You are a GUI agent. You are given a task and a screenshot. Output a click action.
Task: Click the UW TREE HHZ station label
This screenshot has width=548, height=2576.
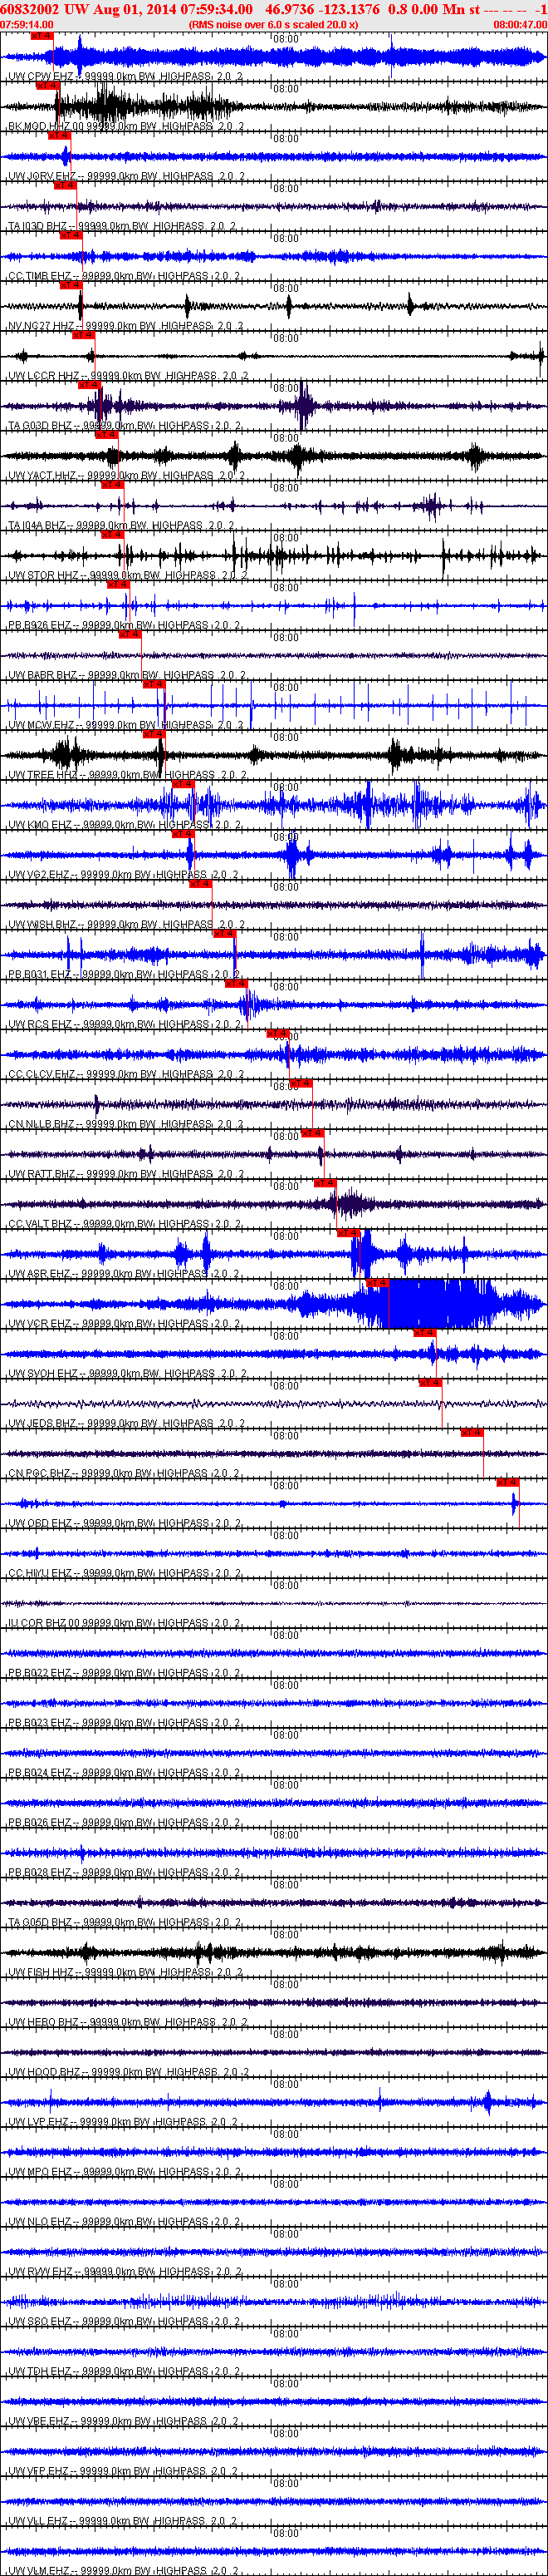pyautogui.click(x=127, y=776)
